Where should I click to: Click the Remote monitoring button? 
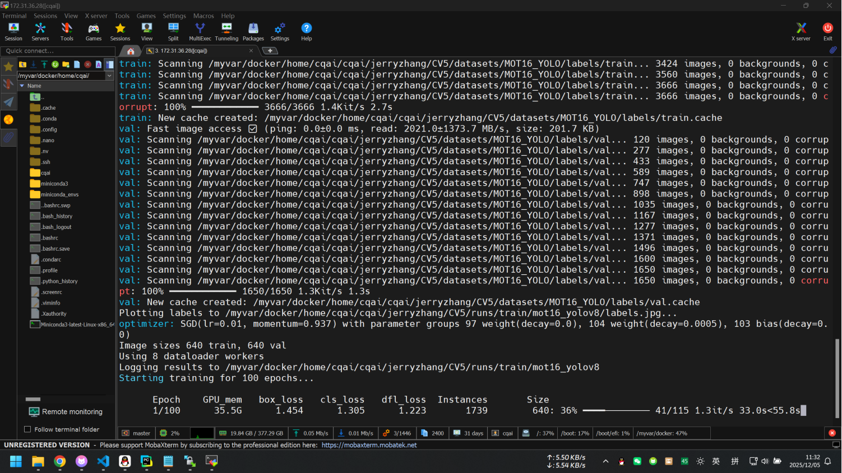coord(66,411)
